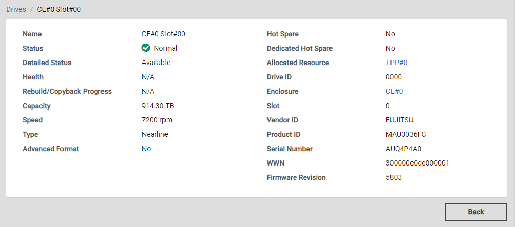The width and height of the screenshot is (515, 227).
Task: Click the Advanced Format label
Action: pos(51,149)
